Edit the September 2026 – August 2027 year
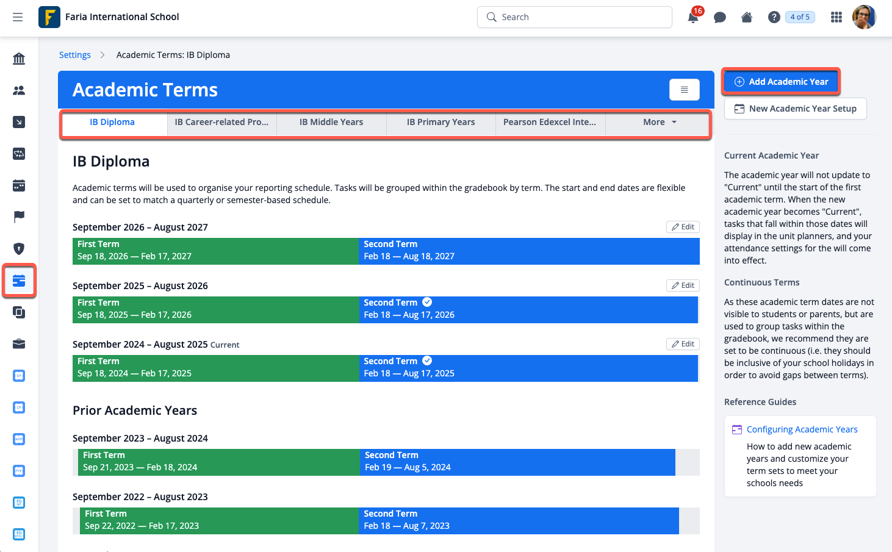The height and width of the screenshot is (552, 892). click(x=683, y=227)
